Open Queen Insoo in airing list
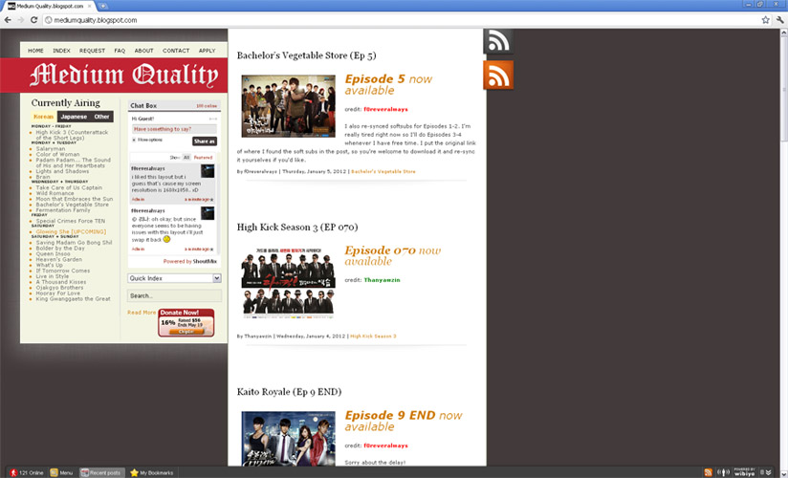The height and width of the screenshot is (478, 788). [53, 254]
